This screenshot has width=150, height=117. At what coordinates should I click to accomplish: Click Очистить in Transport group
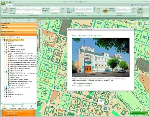[x=120, y=13]
